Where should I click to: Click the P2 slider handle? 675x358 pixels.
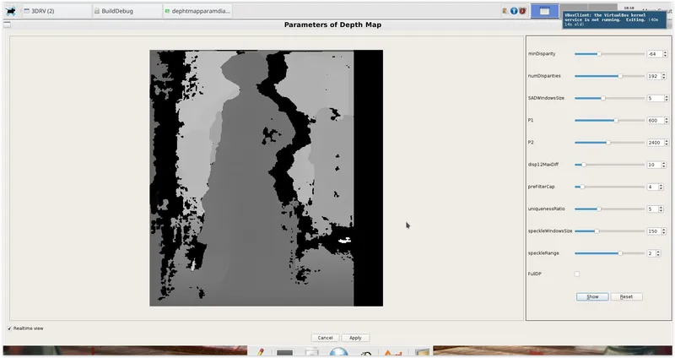click(608, 143)
